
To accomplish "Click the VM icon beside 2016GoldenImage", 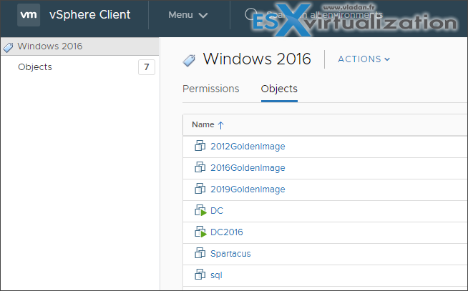I will pos(200,167).
